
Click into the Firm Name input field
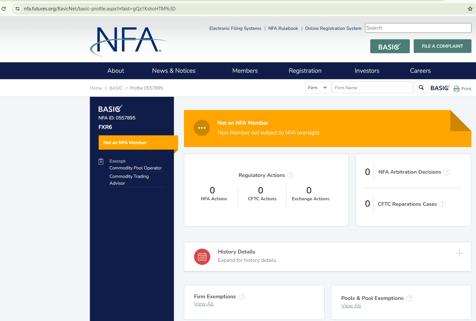[x=372, y=88]
